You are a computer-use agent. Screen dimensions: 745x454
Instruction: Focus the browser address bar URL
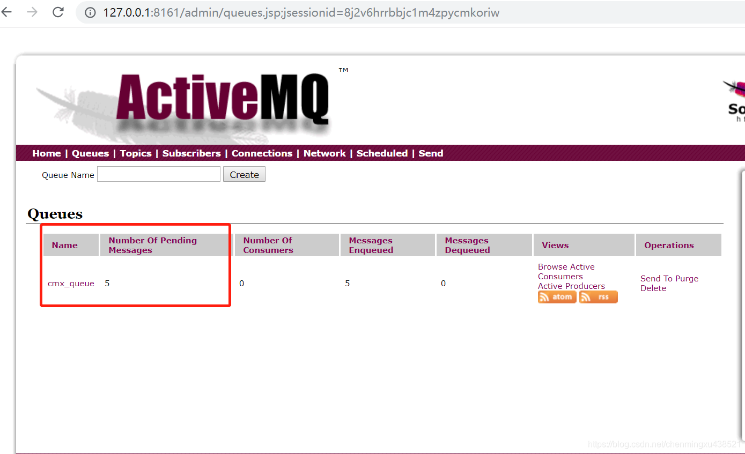[301, 12]
